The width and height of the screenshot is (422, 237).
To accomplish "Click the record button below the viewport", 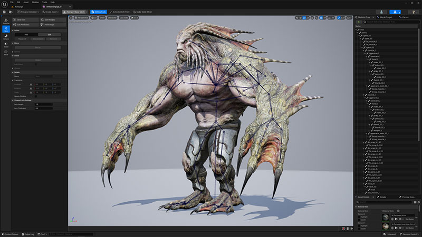I will click(343, 229).
